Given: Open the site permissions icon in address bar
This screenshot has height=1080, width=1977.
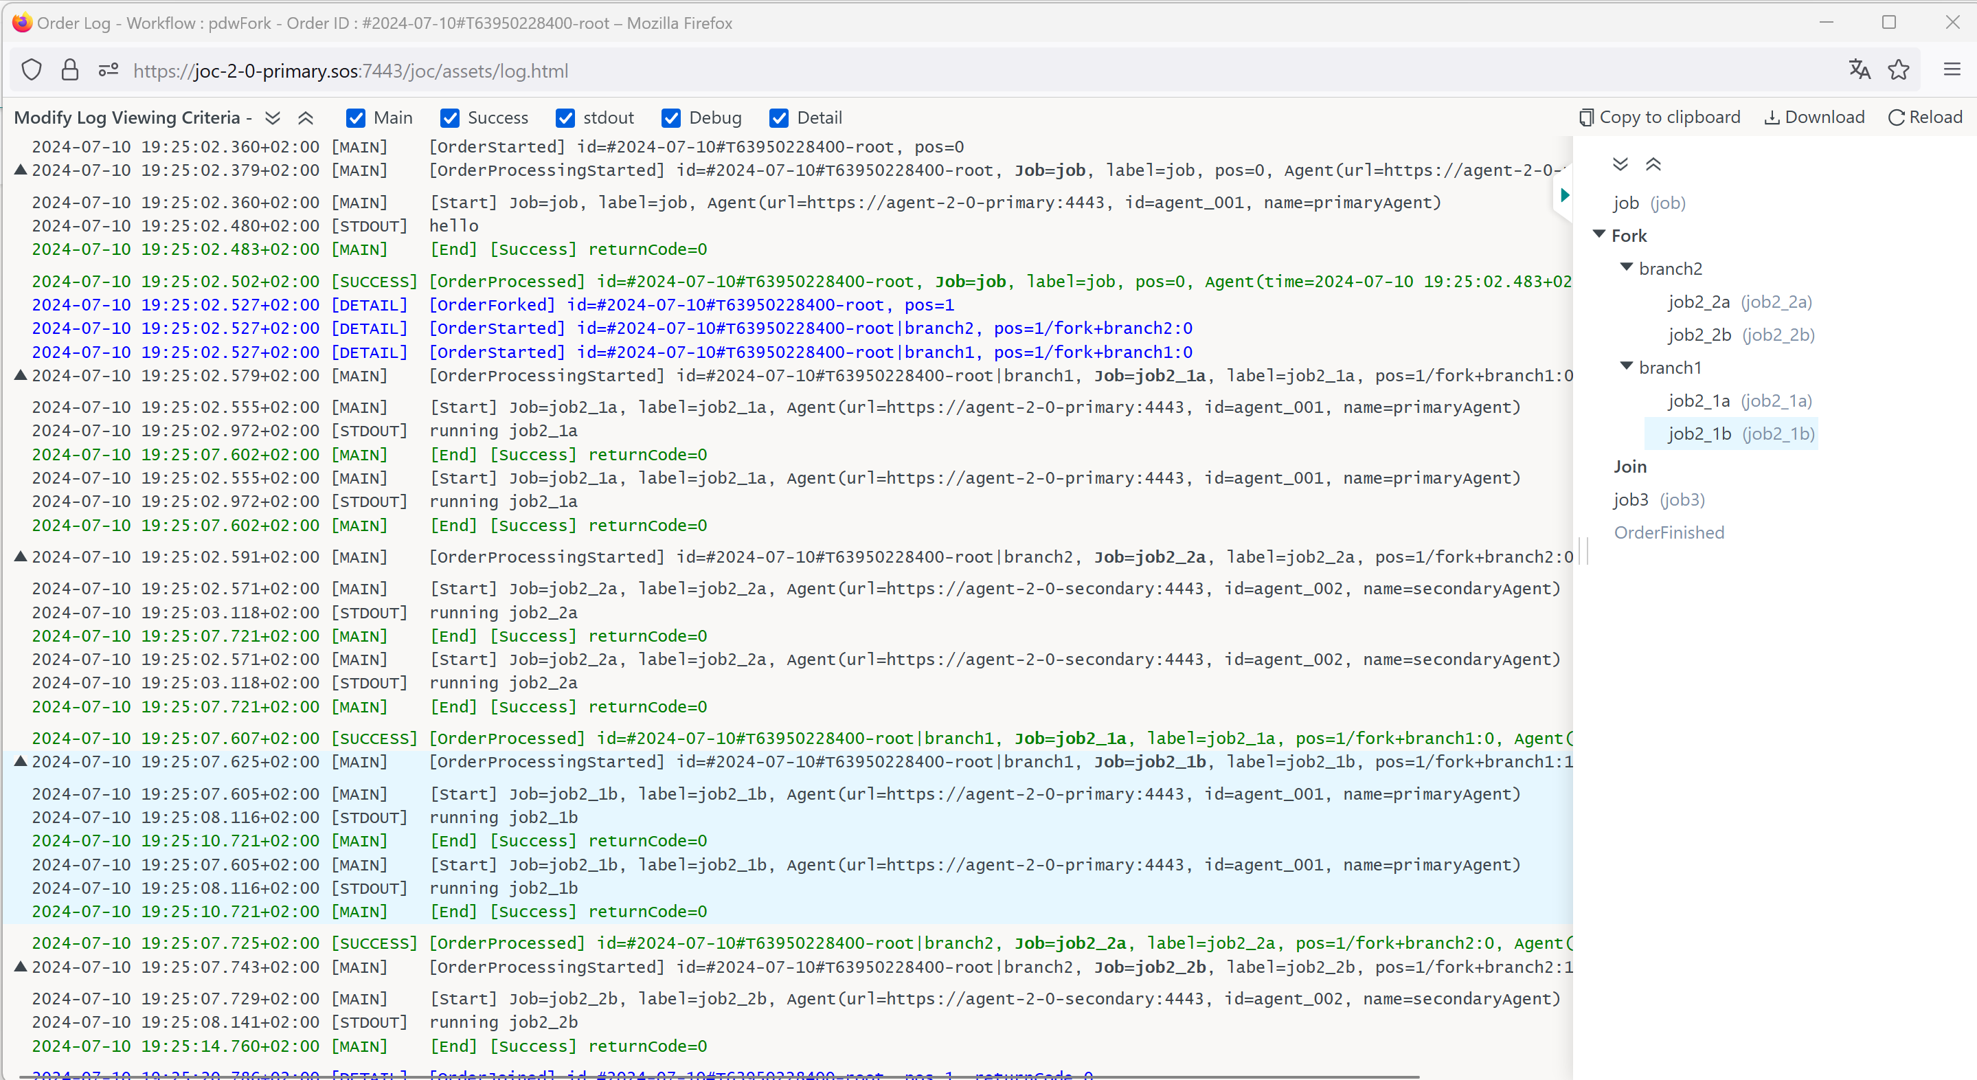Looking at the screenshot, I should pyautogui.click(x=109, y=70).
